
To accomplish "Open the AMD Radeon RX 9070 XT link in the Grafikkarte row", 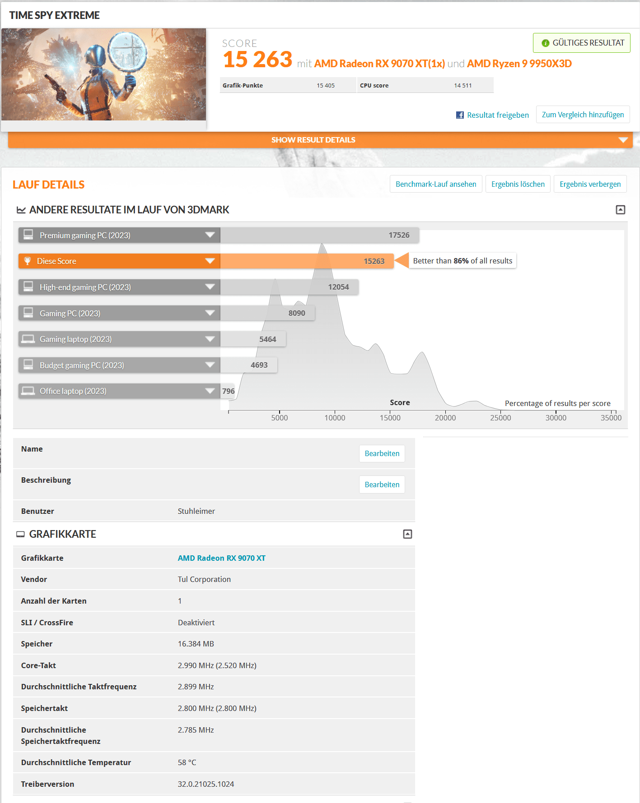I will pyautogui.click(x=222, y=558).
